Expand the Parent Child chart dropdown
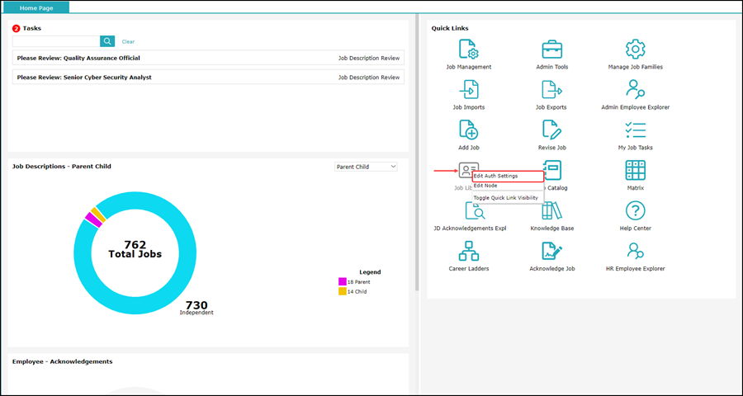Screen dimensions: 743x396 point(366,167)
